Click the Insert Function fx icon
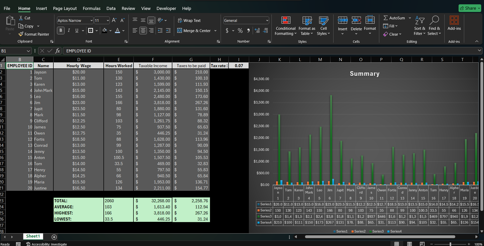Screen dimensions: 484x246 pyautogui.click(x=58, y=51)
